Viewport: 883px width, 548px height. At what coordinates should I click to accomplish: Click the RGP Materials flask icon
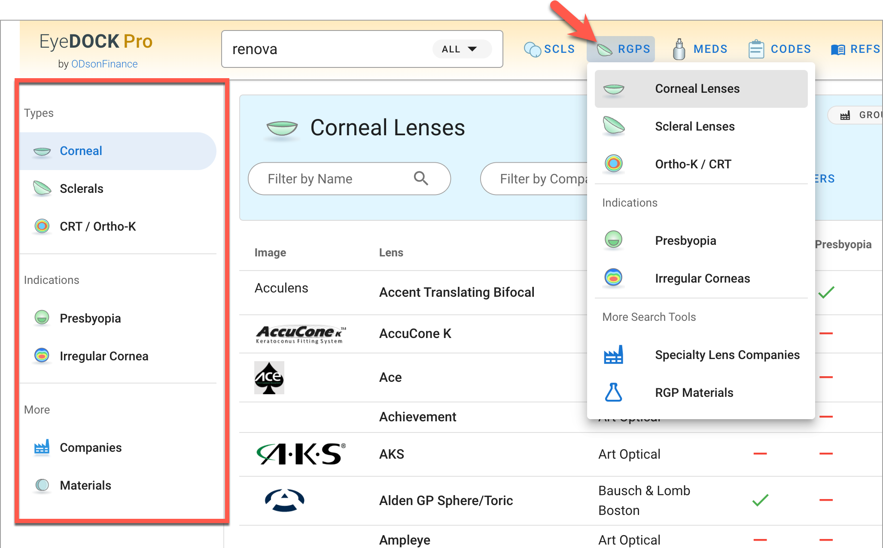pyautogui.click(x=613, y=392)
